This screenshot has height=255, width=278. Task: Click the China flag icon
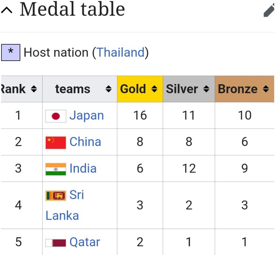click(56, 142)
